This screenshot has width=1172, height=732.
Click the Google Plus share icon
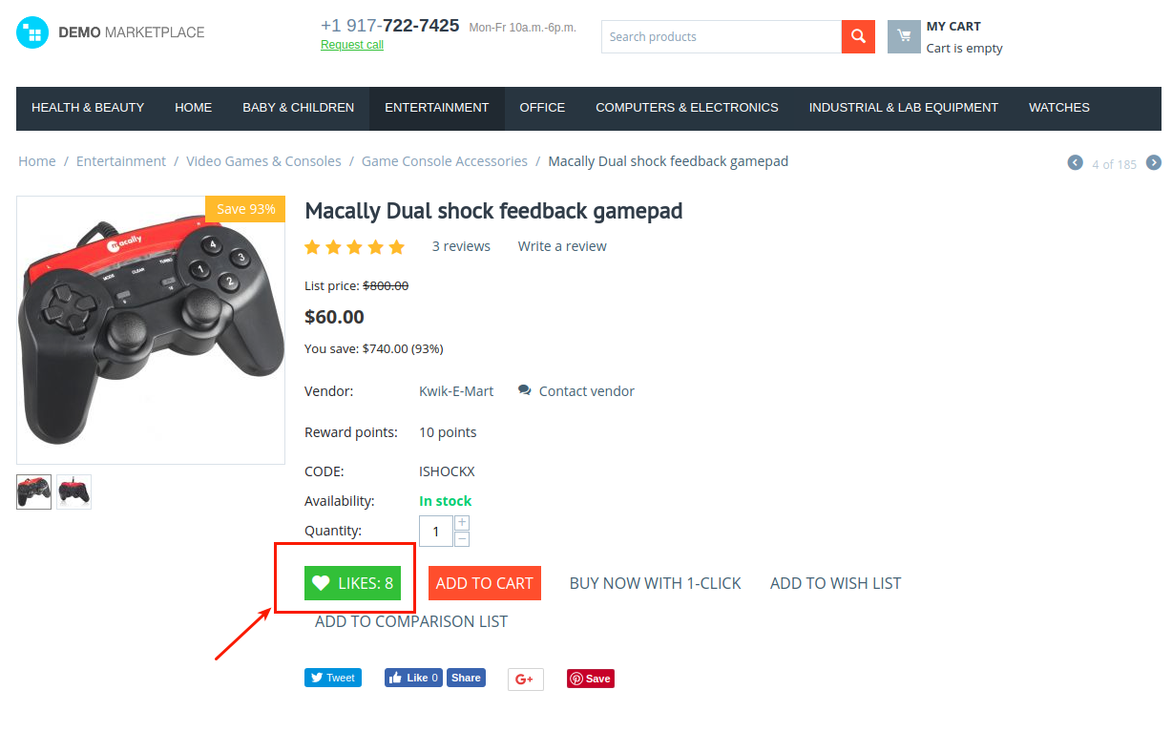[x=525, y=679]
